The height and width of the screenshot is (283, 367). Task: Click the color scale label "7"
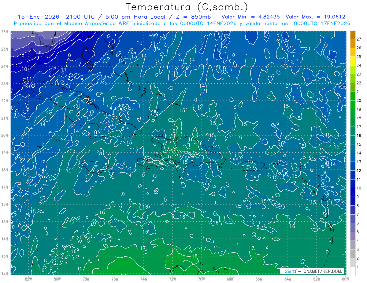coord(358,214)
